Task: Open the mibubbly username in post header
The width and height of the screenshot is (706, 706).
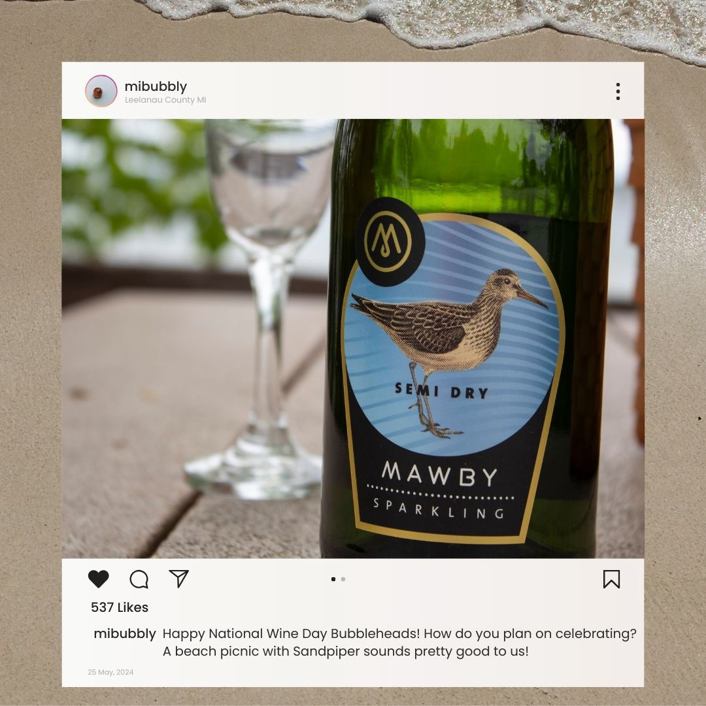Action: tap(156, 86)
